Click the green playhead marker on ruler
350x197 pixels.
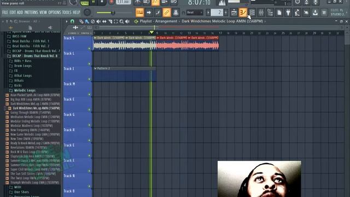(x=151, y=33)
